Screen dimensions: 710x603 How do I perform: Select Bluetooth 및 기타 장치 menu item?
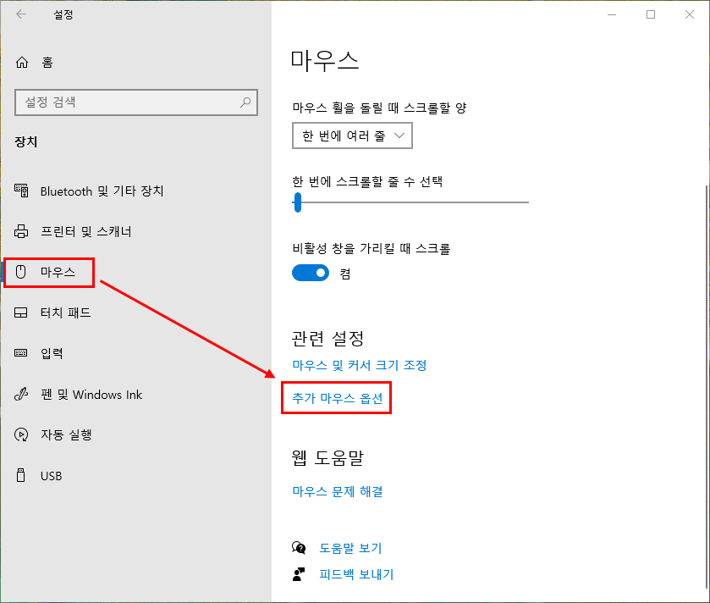[x=102, y=191]
